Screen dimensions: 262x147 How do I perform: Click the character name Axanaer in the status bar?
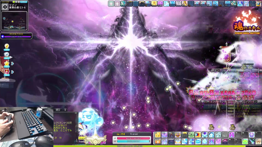coord(134,134)
